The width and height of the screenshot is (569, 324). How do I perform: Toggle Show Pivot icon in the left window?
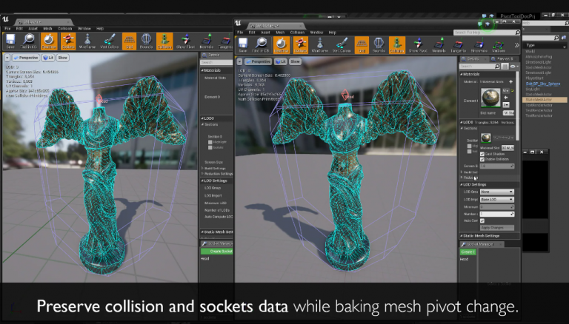point(186,41)
